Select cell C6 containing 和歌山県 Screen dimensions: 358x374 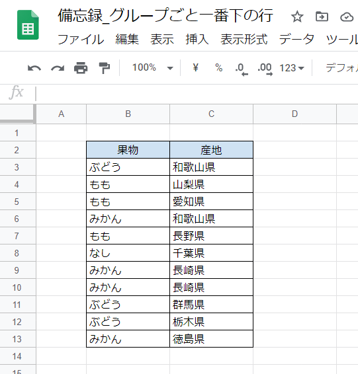(211, 219)
